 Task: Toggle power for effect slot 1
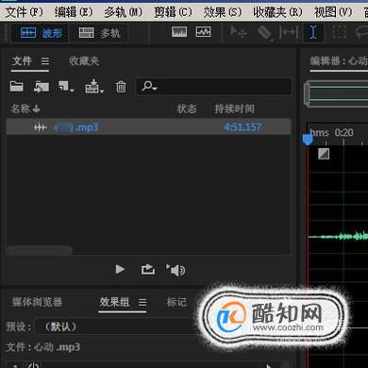[x=33, y=365]
